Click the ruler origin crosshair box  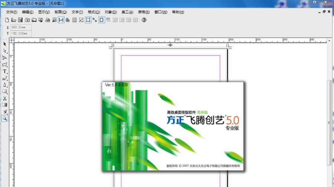click(x=12, y=40)
